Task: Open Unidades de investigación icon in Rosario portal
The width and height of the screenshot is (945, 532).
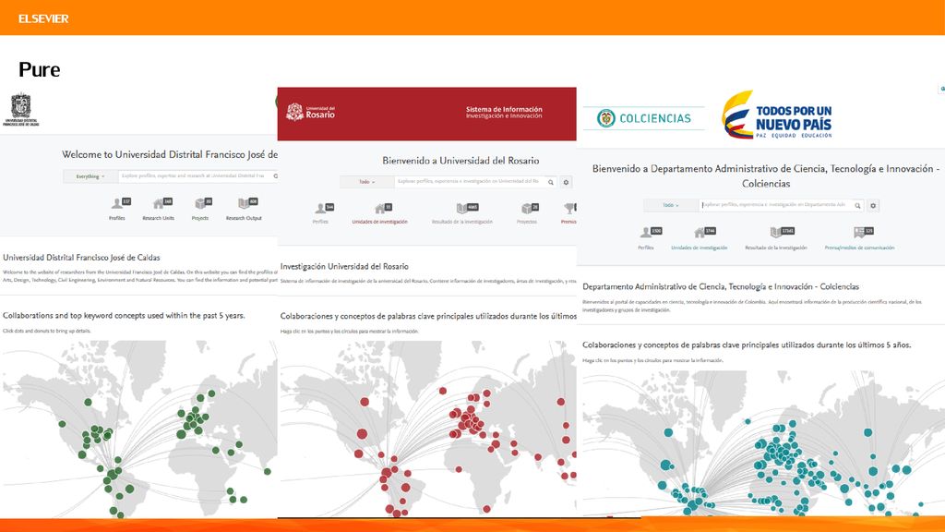Action: [383, 208]
